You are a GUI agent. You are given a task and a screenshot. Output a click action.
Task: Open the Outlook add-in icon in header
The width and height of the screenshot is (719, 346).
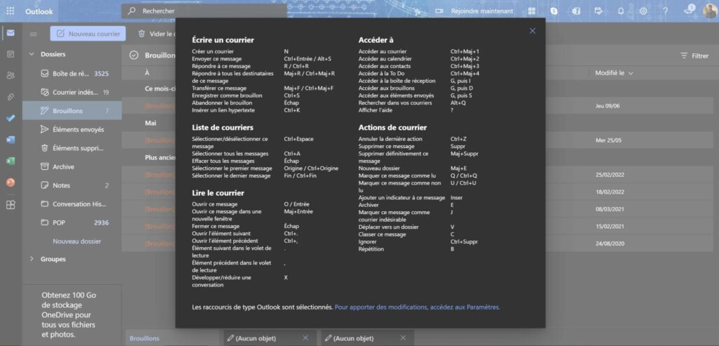coord(576,11)
